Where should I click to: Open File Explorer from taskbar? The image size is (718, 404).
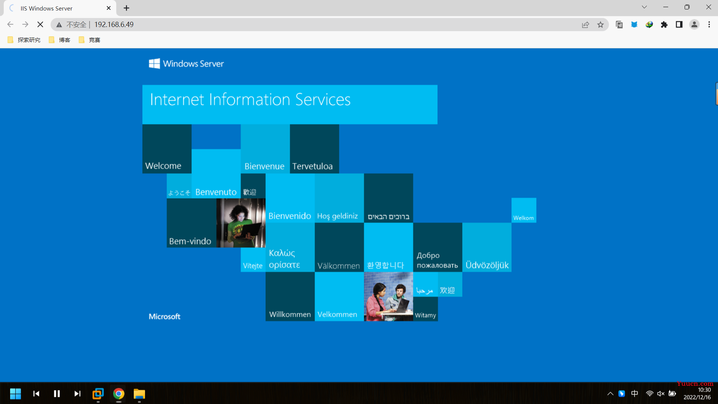139,394
